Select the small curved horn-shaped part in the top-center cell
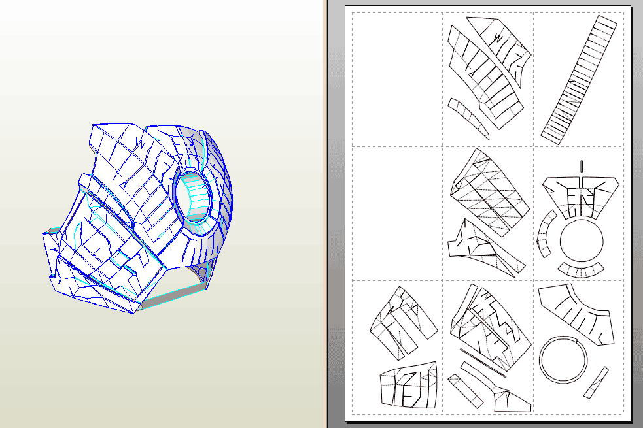 pos(468,119)
